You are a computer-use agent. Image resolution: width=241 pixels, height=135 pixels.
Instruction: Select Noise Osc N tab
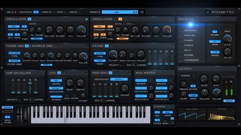(x=27, y=46)
